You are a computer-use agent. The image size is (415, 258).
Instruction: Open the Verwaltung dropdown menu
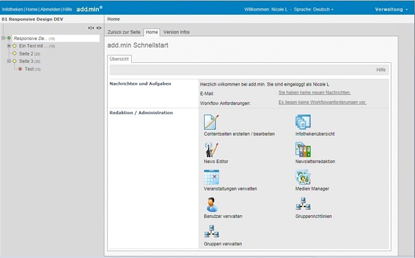(x=392, y=9)
